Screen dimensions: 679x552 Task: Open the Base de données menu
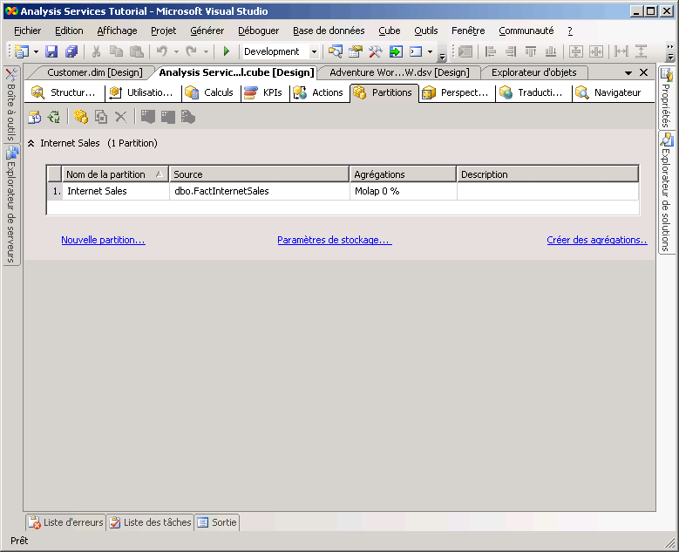point(329,31)
